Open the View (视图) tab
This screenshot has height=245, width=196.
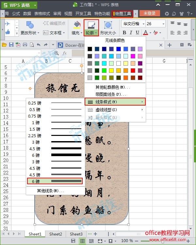click(68, 14)
